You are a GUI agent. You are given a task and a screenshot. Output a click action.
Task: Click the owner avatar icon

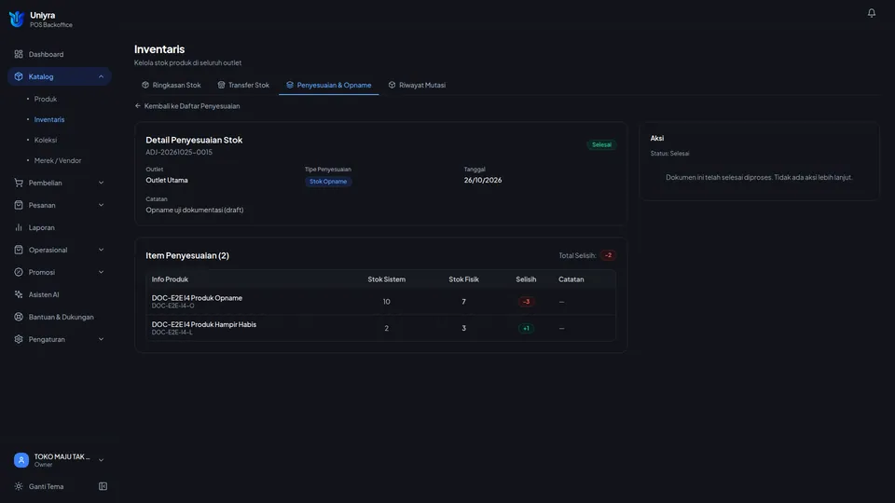21,459
